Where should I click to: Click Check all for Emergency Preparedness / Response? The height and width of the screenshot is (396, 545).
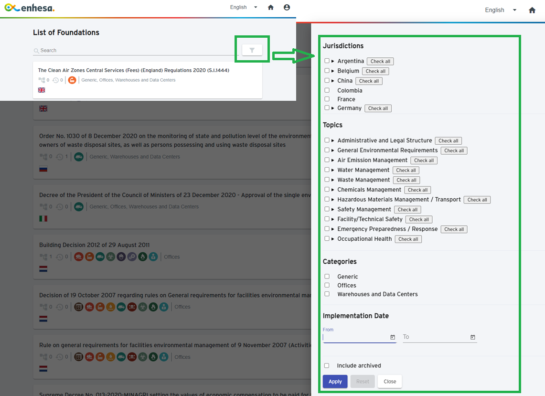coord(454,229)
